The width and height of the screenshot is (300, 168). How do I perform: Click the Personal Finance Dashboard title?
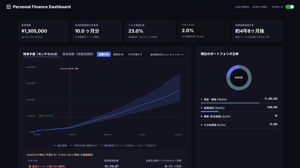[42, 7]
